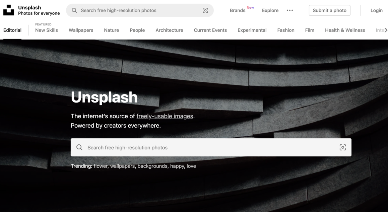Image resolution: width=388 pixels, height=212 pixels.
Task: Switch to the Wallpapers topic
Action: click(x=81, y=30)
